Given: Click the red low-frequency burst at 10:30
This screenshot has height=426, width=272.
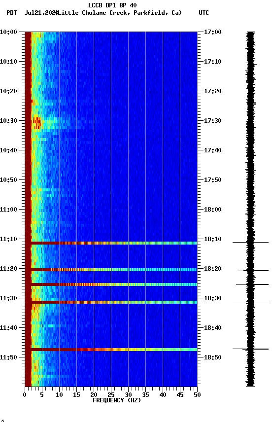Looking at the screenshot, I should tap(36, 123).
